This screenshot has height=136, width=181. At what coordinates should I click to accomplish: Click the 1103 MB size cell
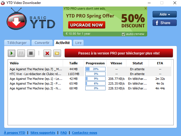73,74
